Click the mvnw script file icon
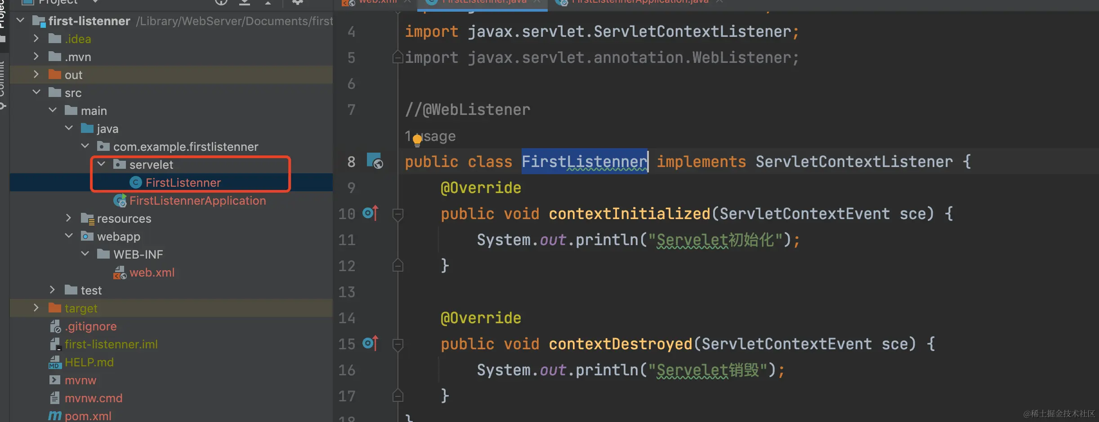 [x=55, y=380]
